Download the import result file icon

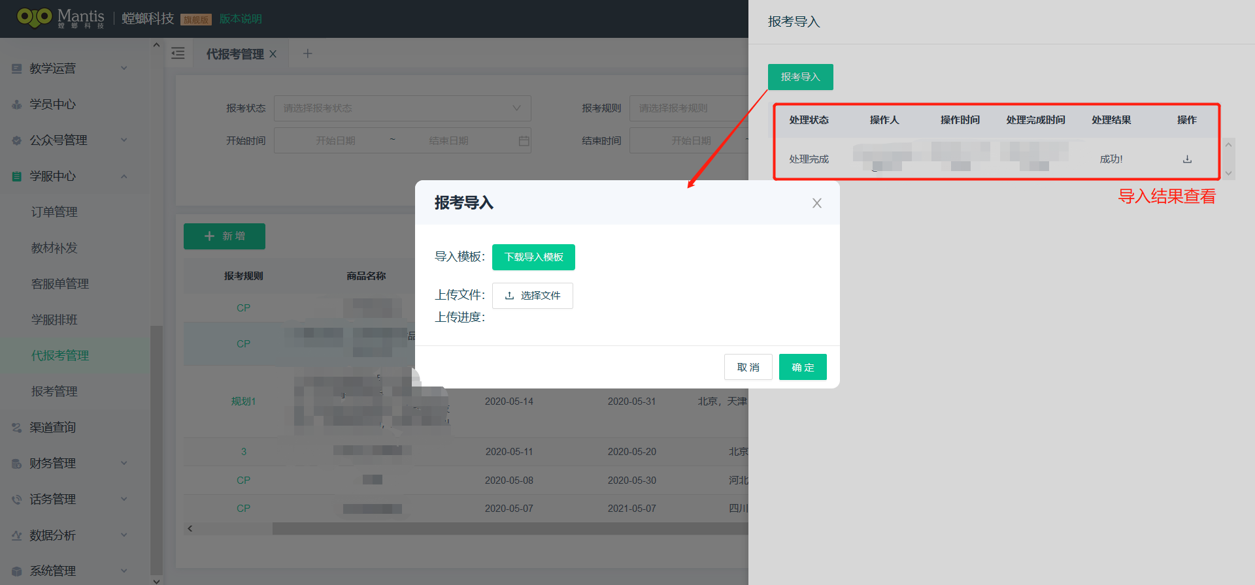pyautogui.click(x=1187, y=159)
